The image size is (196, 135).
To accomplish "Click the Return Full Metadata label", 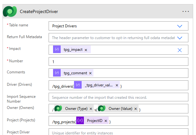I will (x=24, y=37).
